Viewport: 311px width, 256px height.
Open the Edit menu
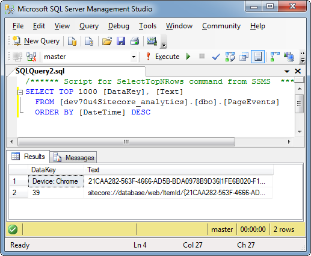(x=39, y=26)
